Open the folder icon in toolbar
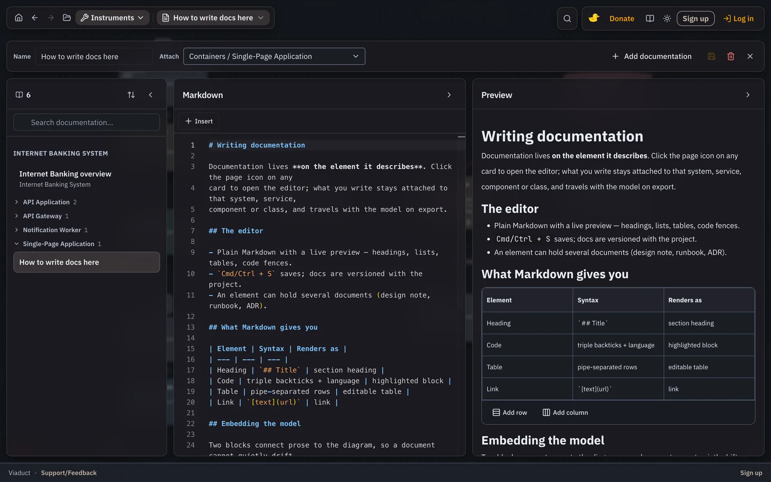The height and width of the screenshot is (482, 771). pos(67,18)
